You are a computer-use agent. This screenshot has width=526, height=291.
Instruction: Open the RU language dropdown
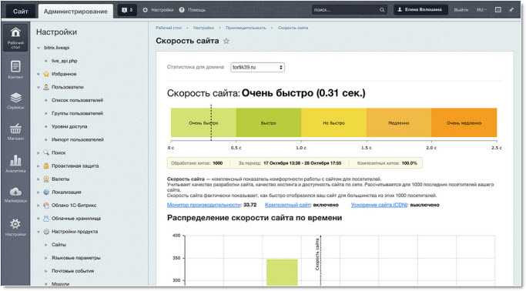pos(482,10)
